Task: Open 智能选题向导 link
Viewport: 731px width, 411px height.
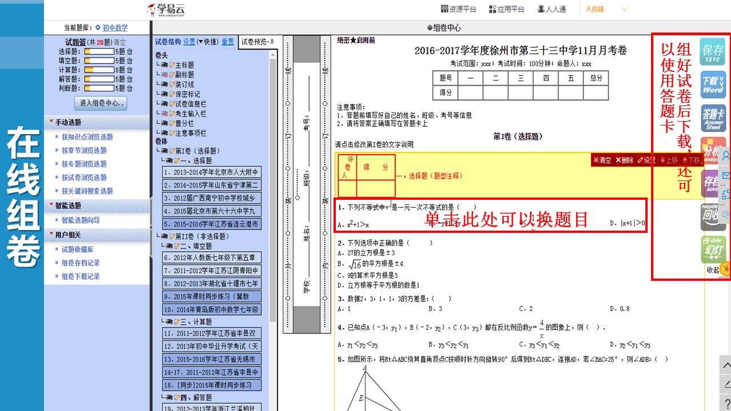Action: click(x=81, y=220)
